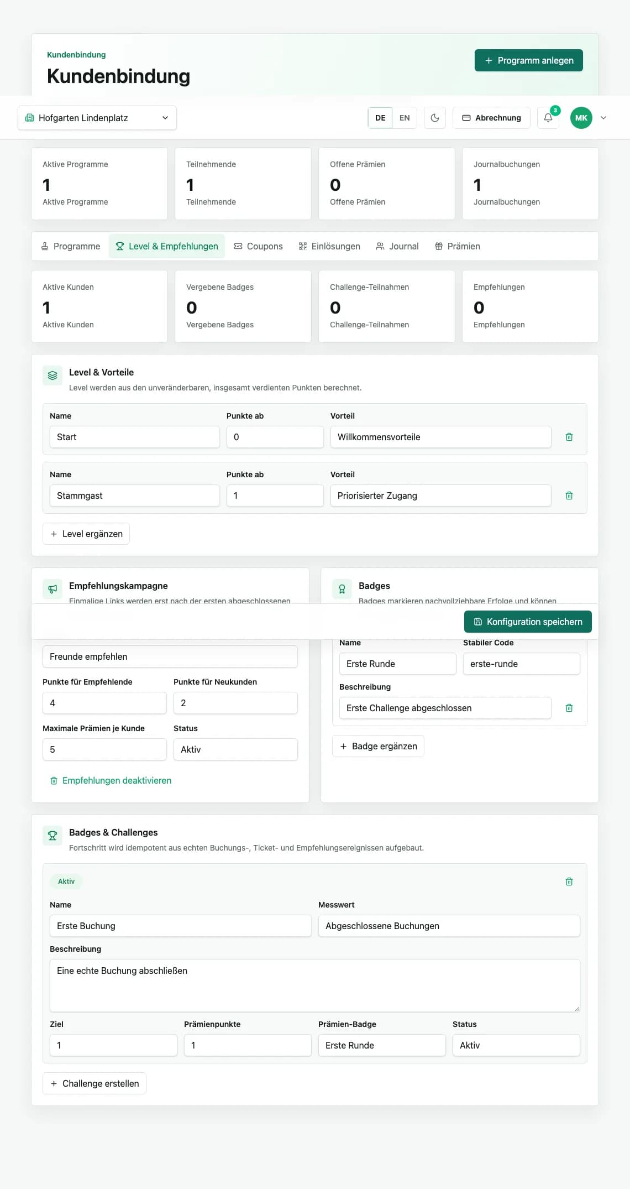Click the MK user avatar
The image size is (630, 1189).
pyautogui.click(x=581, y=118)
